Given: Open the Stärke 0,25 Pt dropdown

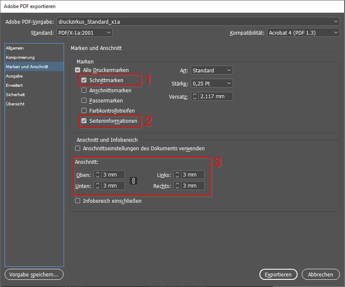Looking at the screenshot, I should click(211, 83).
